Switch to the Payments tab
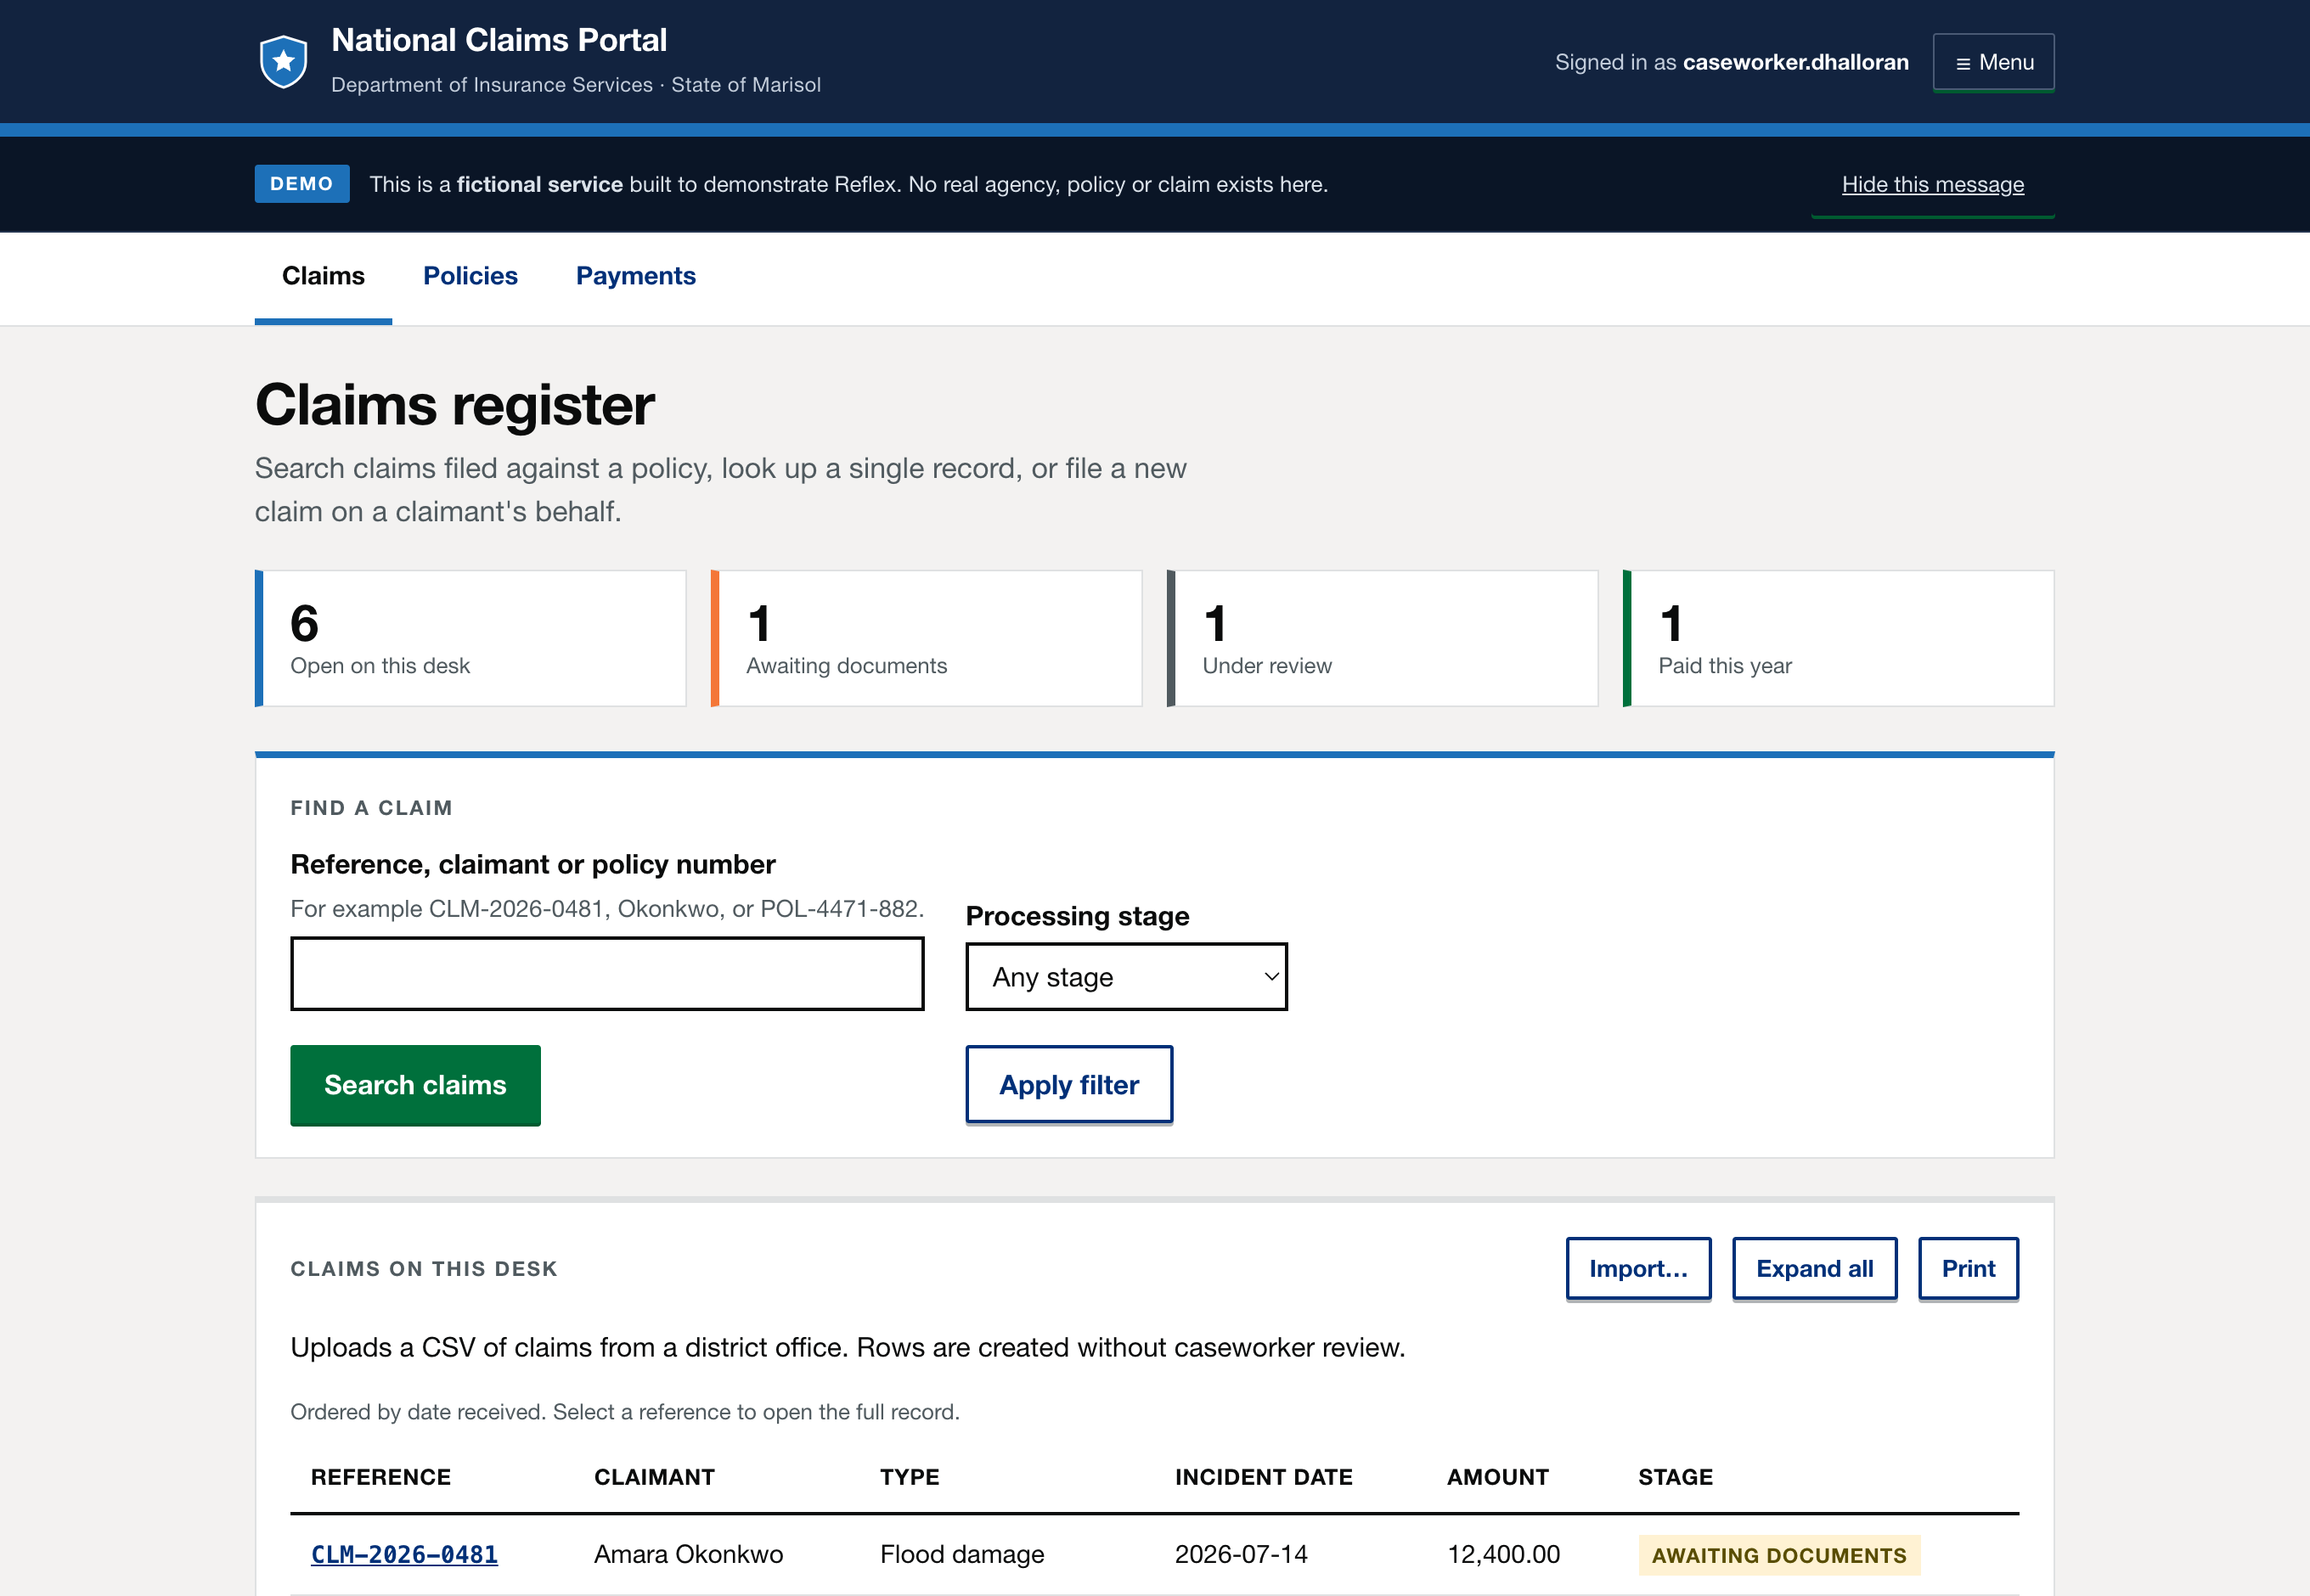 coord(635,276)
